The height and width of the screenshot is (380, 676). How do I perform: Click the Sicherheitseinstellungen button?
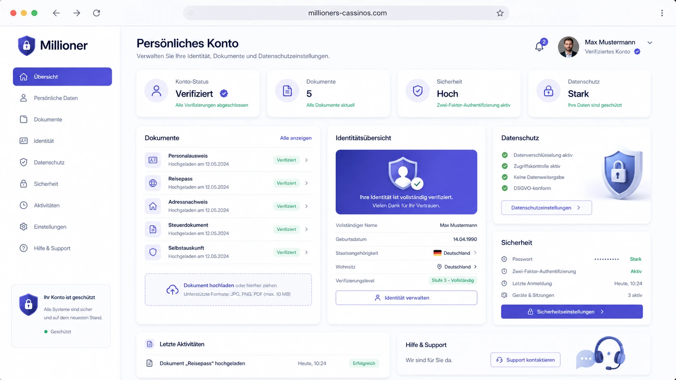click(572, 312)
